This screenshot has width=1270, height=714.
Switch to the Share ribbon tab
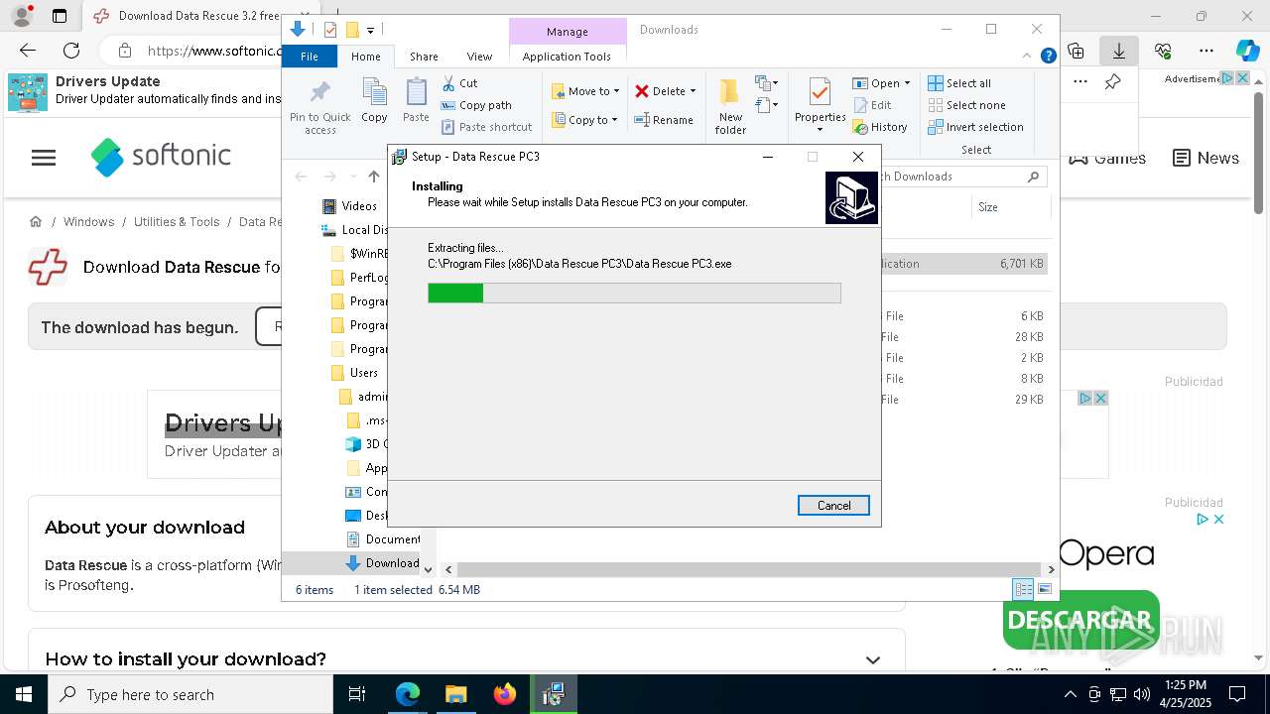424,57
